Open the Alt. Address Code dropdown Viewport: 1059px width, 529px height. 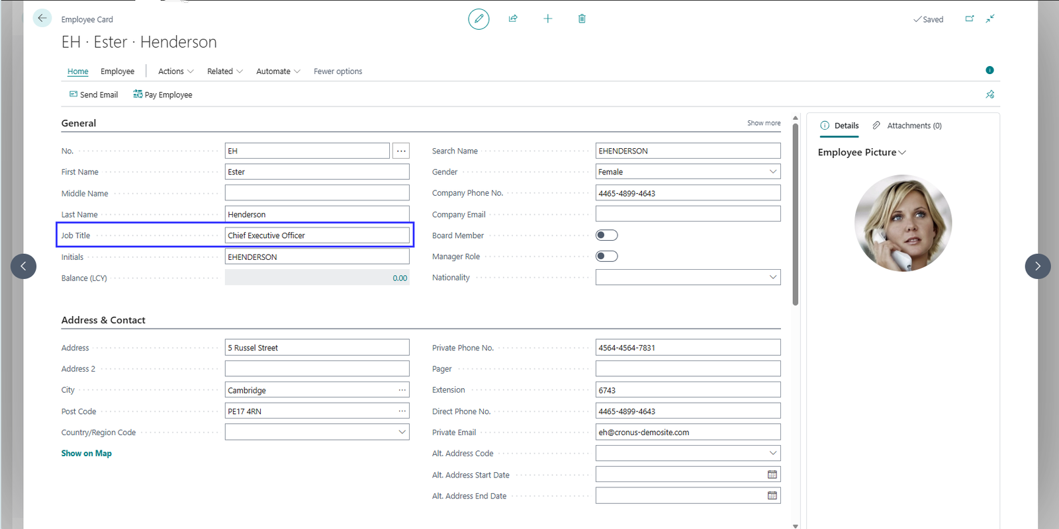pyautogui.click(x=772, y=454)
